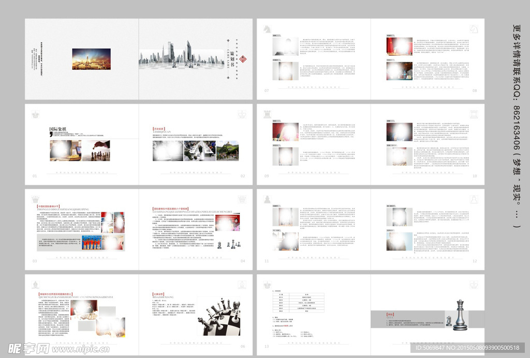Click the pawn icon on page 11
This screenshot has height=358, width=530.
coord(268,199)
